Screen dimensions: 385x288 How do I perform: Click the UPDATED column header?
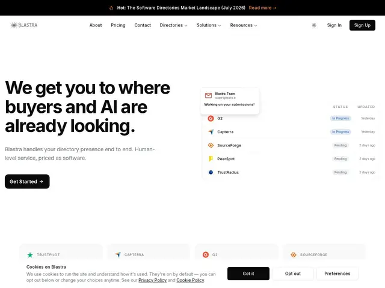(x=366, y=107)
